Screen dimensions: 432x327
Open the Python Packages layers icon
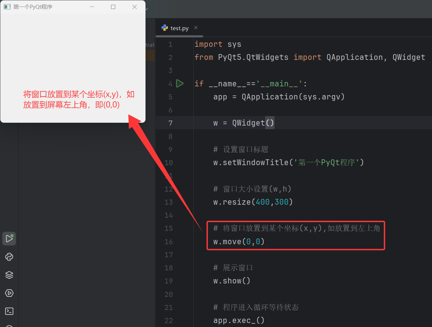(x=9, y=275)
